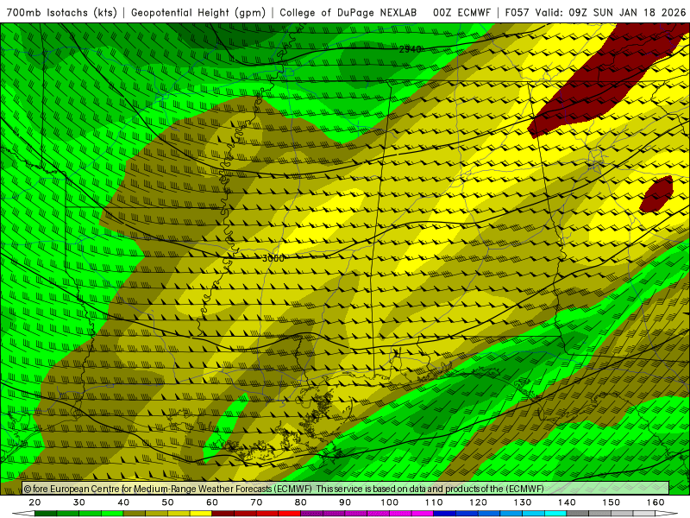
Task: Click the "F057 Valid: 09Z SUN JAN 18 2026" text
Action: [595, 12]
